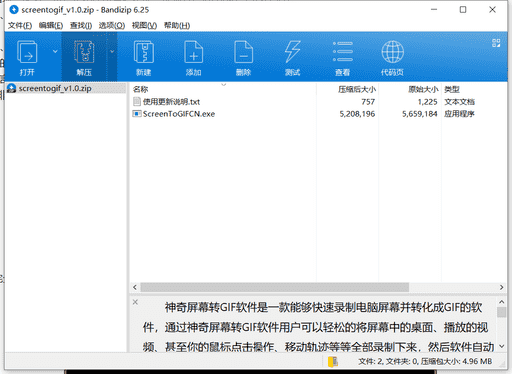Sort by the 类型 column header
Screen dimensions: 512x374
[x=452, y=89]
